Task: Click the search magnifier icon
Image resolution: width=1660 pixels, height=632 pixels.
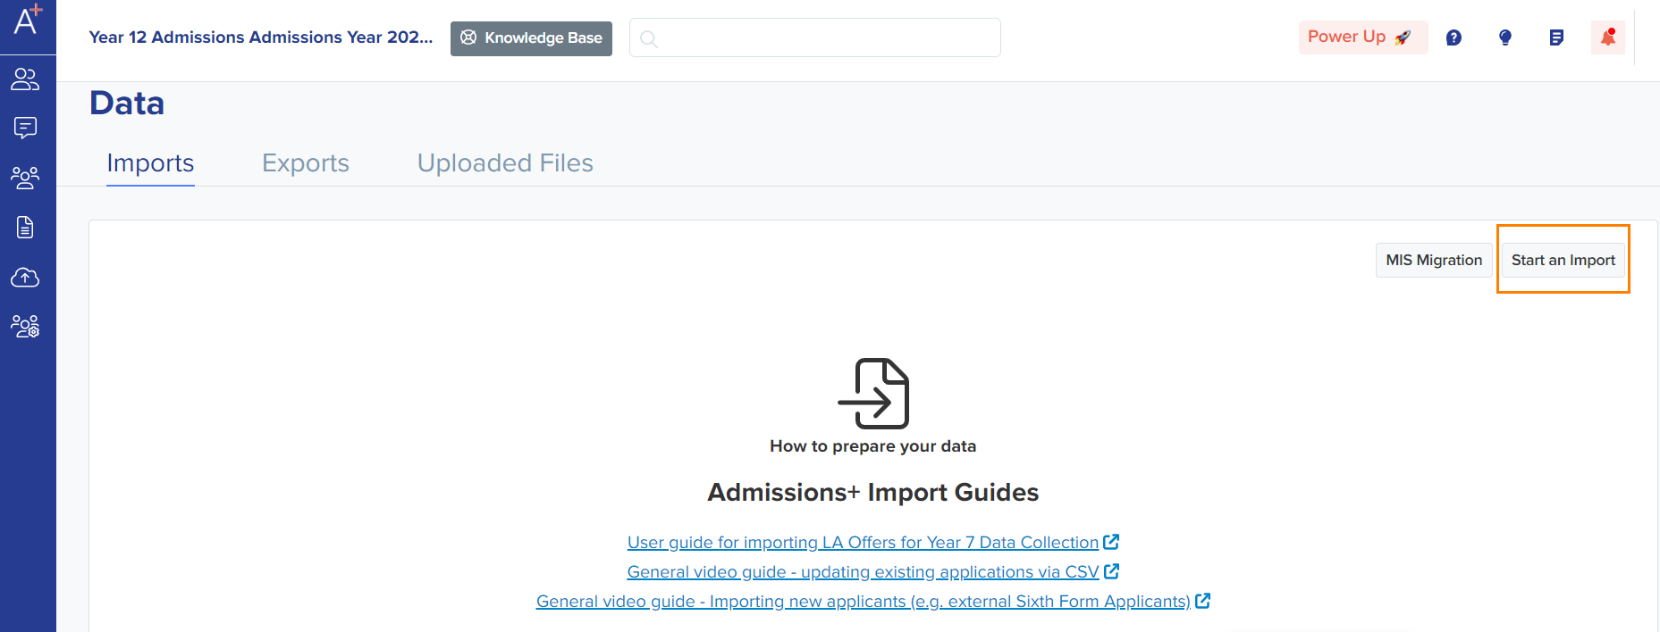Action: [x=649, y=38]
